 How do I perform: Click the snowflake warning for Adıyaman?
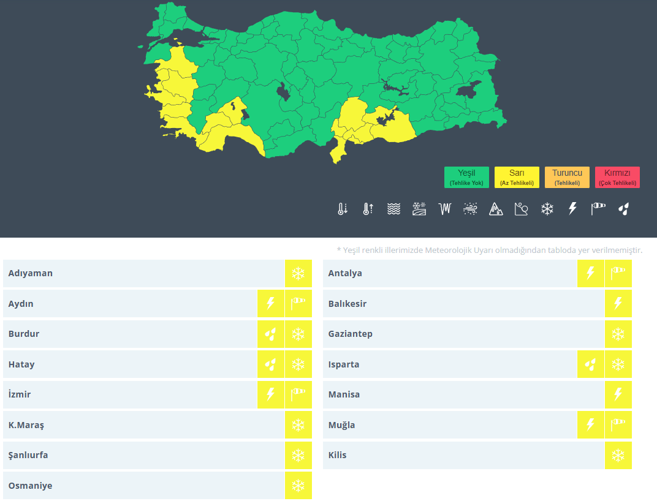(298, 273)
